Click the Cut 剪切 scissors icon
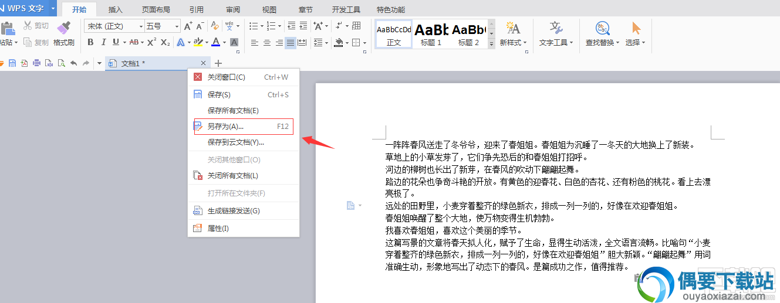780x303 pixels. pos(28,26)
